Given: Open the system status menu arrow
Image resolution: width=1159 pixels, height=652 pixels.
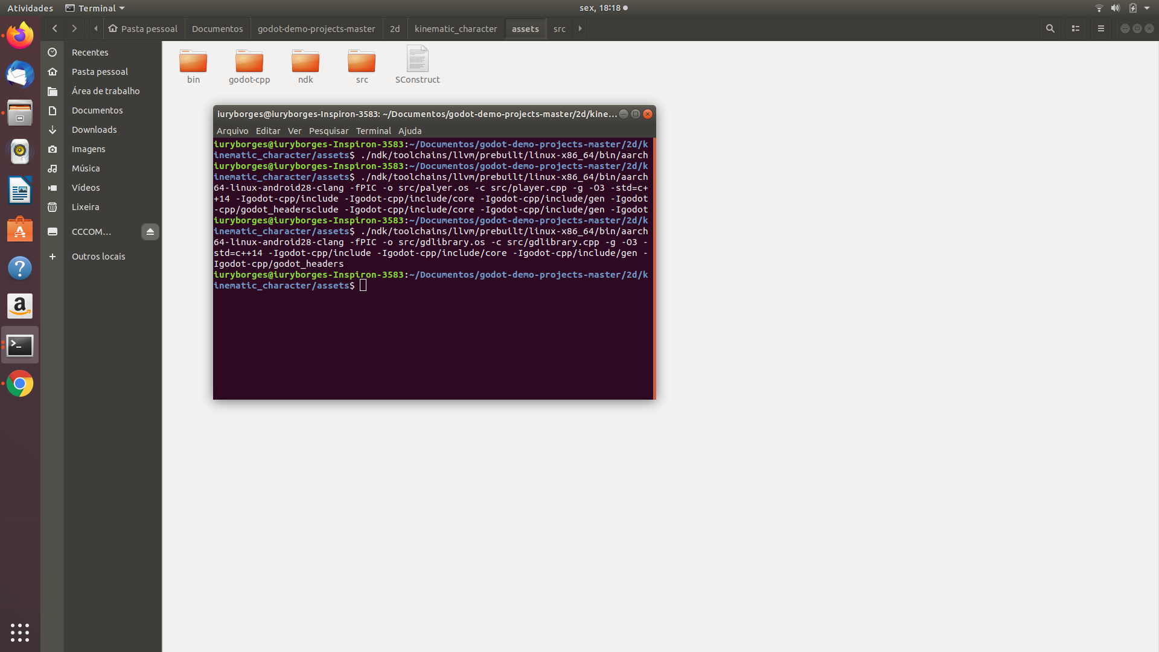Looking at the screenshot, I should pyautogui.click(x=1147, y=8).
